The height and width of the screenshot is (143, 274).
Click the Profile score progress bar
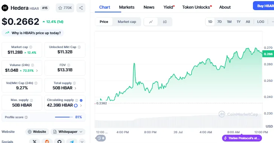coord(64,117)
